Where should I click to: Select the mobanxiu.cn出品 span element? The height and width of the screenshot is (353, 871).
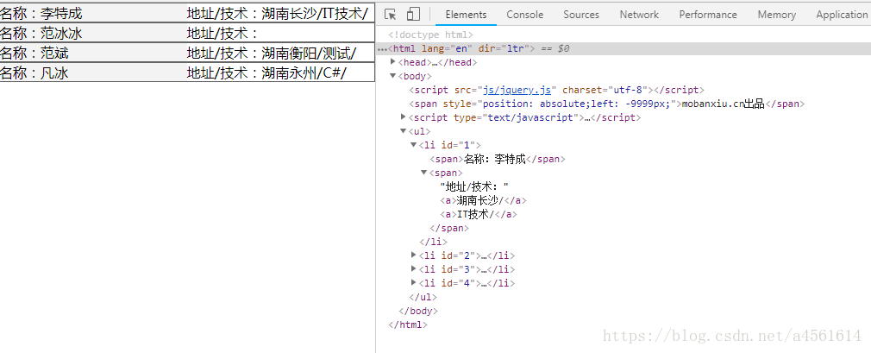(606, 104)
